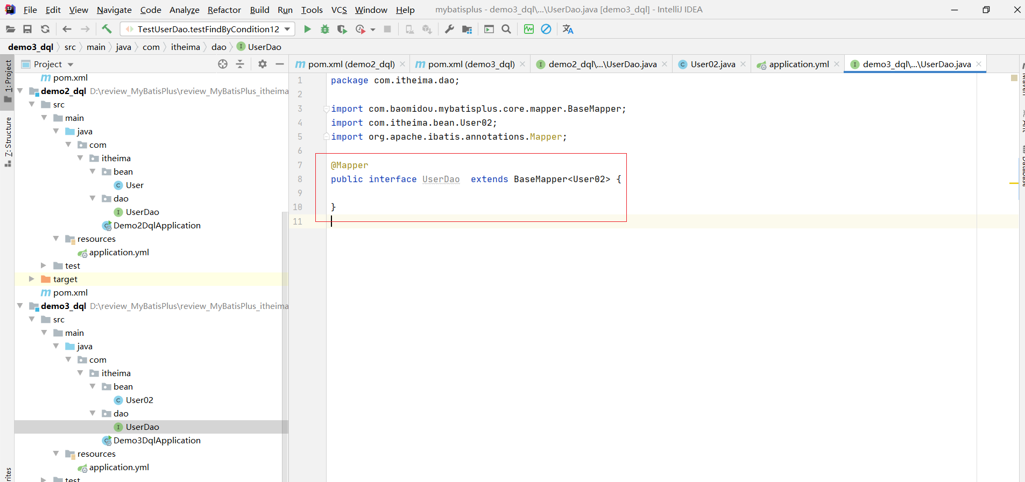Locate current file with the crosshair icon
The image size is (1025, 482).
(223, 64)
